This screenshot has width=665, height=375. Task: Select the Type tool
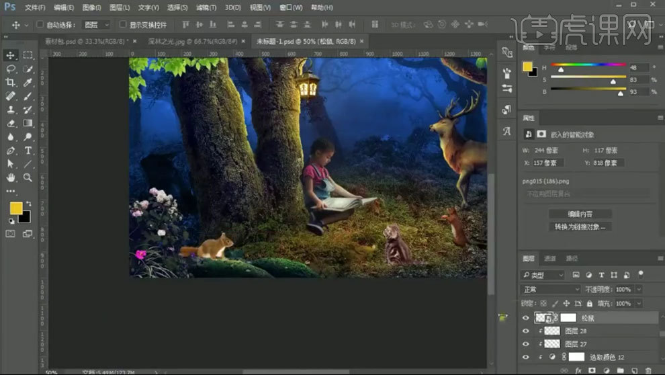[x=28, y=150]
